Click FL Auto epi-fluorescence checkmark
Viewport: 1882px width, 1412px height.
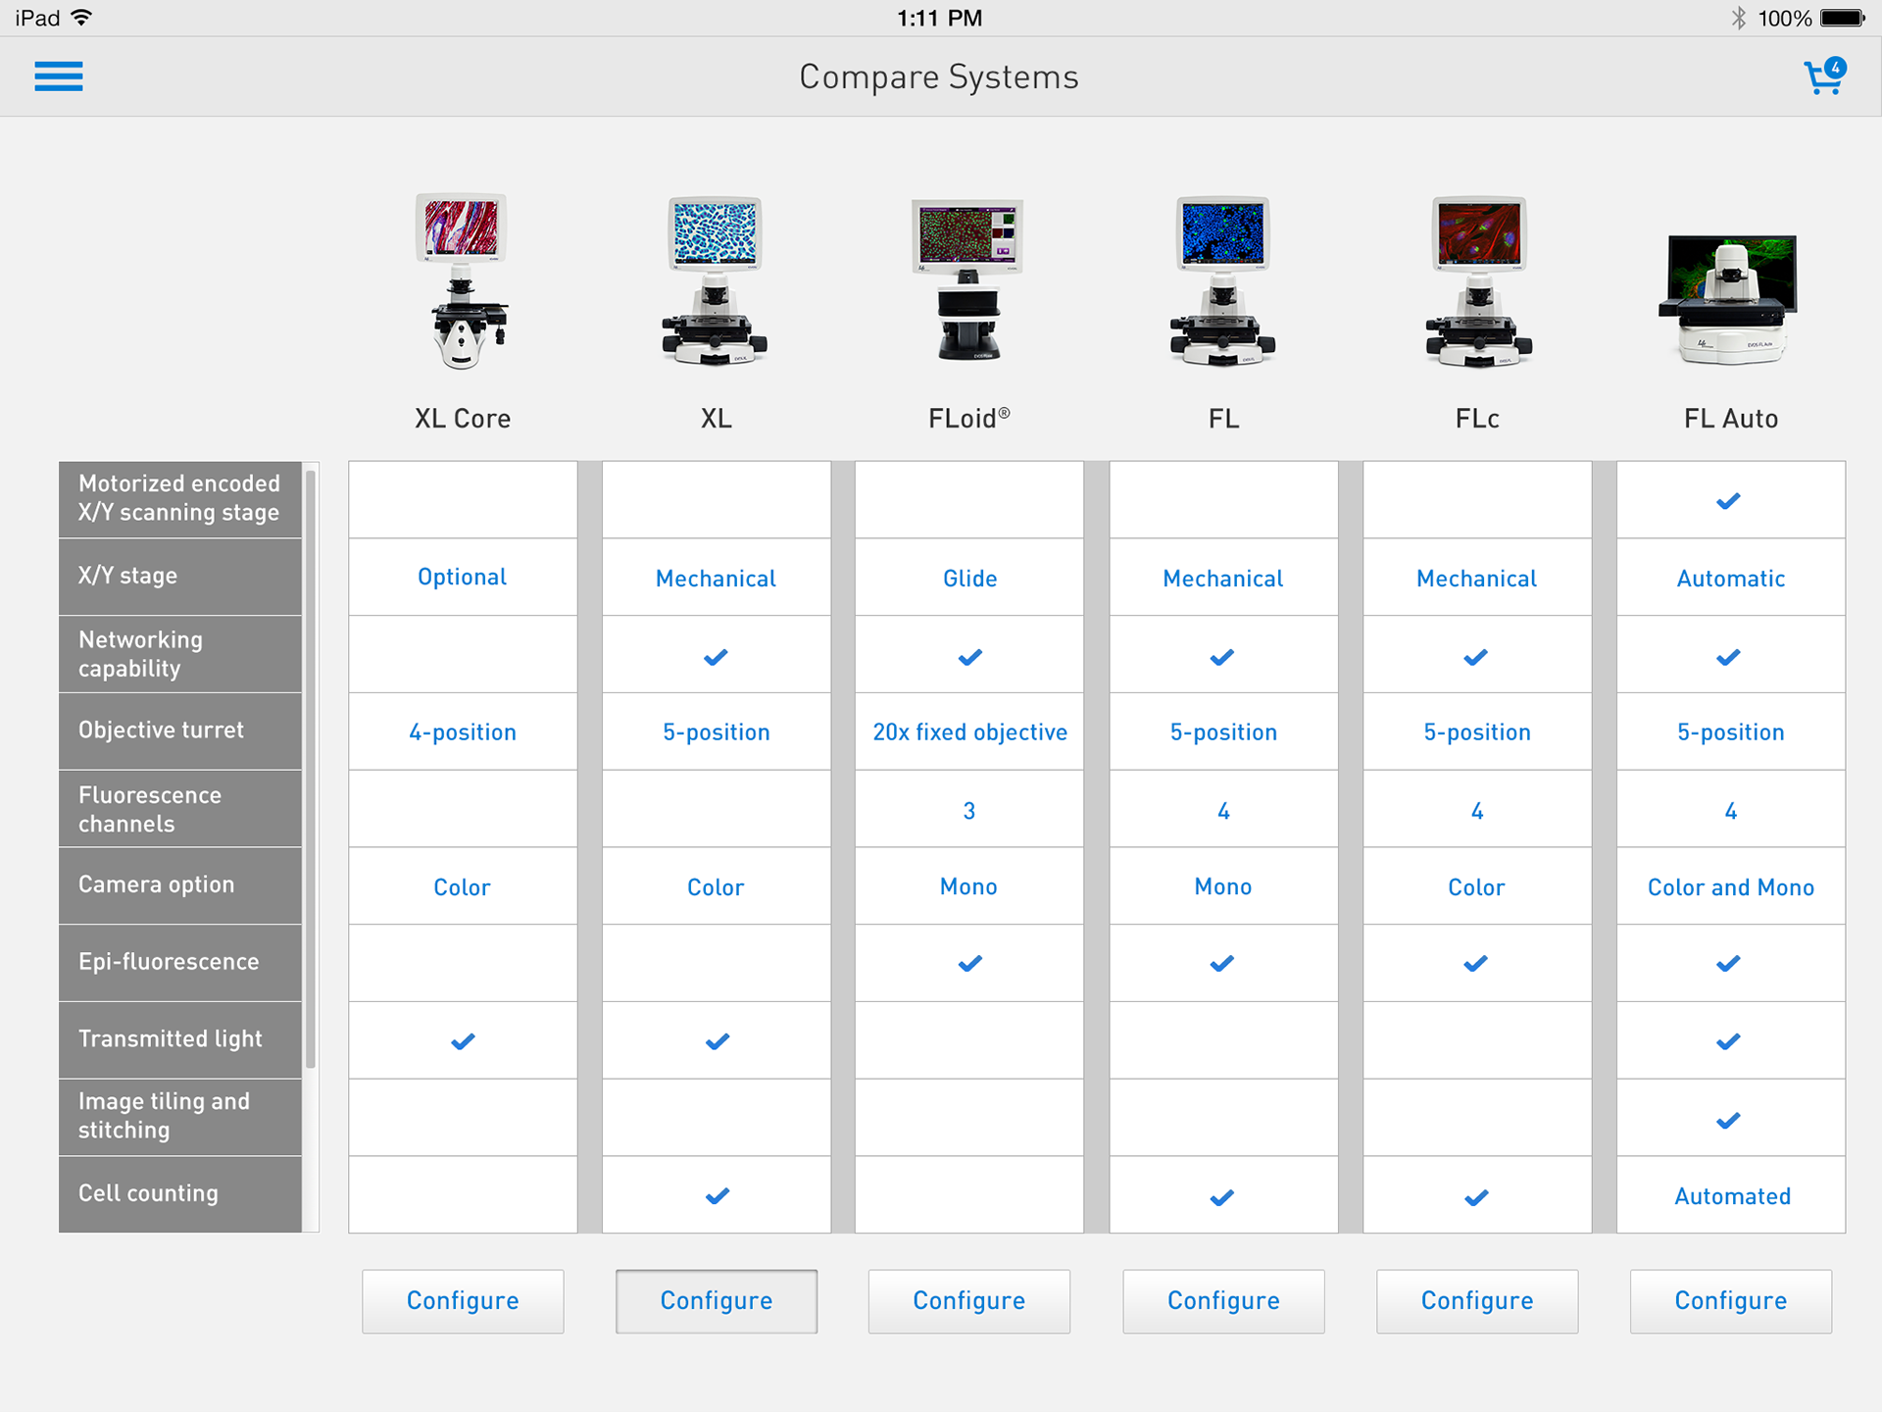coord(1729,964)
